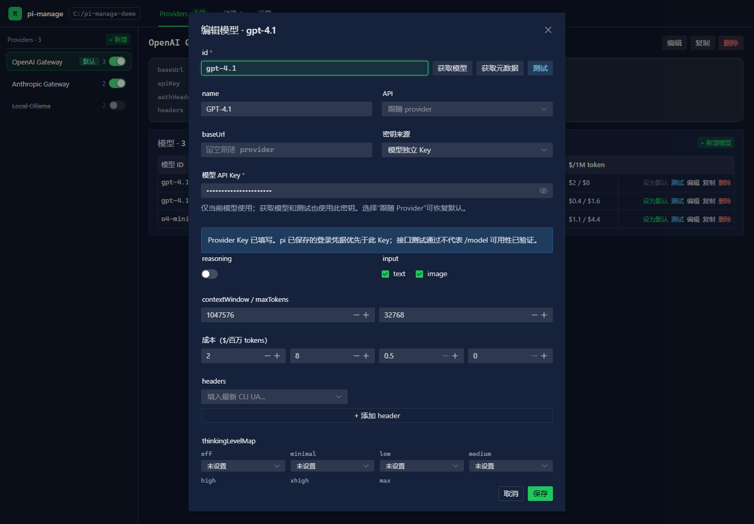Open the API dropdown showing 跟随 provider
This screenshot has height=524, width=754.
(467, 109)
